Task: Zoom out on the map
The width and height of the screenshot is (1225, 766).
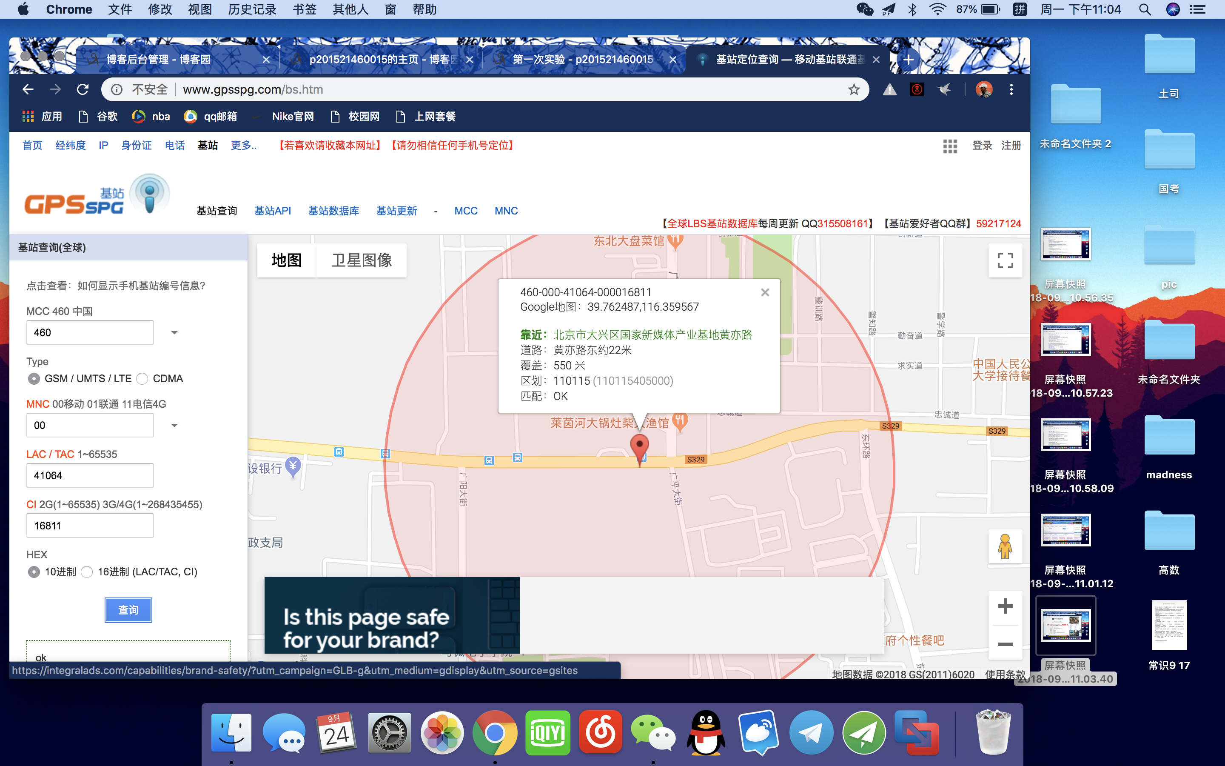Action: [1006, 644]
